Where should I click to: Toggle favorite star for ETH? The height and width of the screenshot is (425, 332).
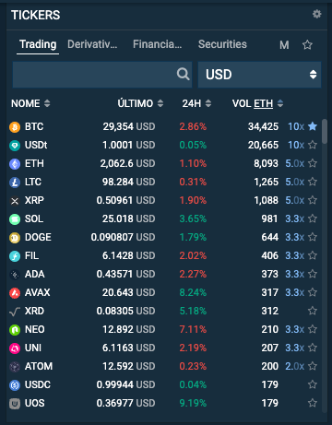tap(313, 163)
